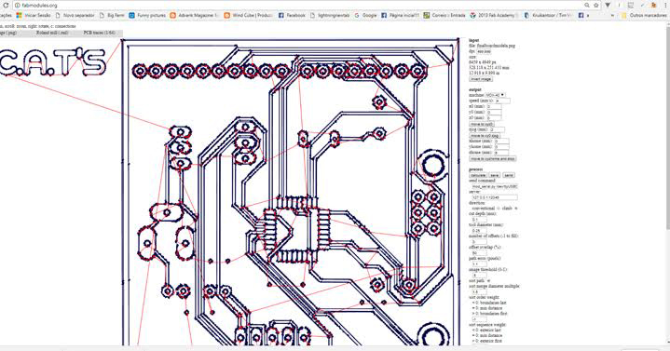This screenshot has width=670, height=351.
Task: Click the sort merge diameter multiple field
Action: (479, 291)
